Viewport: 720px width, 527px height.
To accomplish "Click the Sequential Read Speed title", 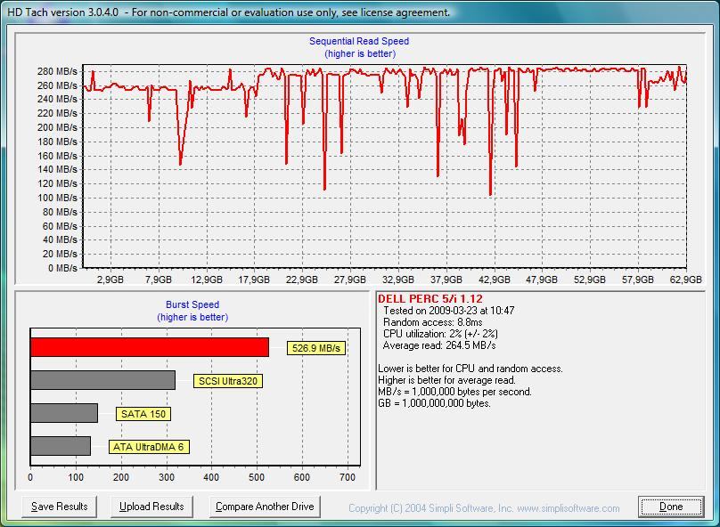I will [359, 41].
